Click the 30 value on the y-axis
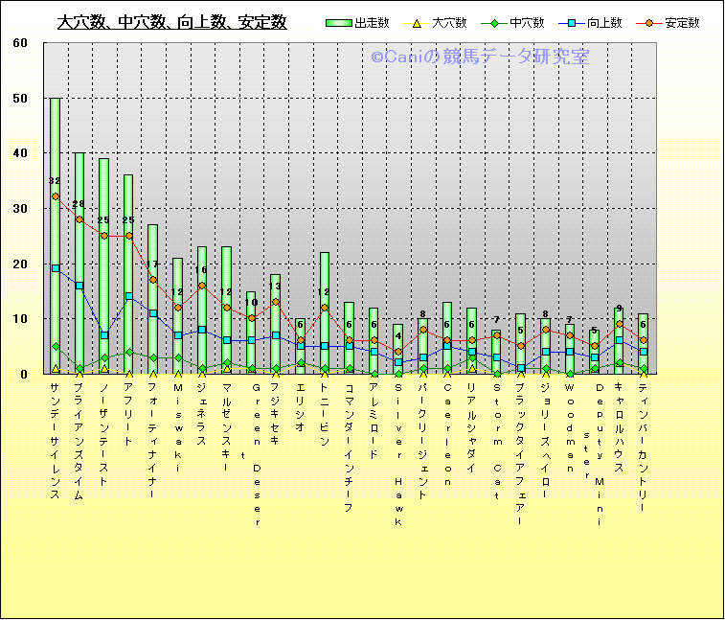The width and height of the screenshot is (725, 620). [22, 209]
